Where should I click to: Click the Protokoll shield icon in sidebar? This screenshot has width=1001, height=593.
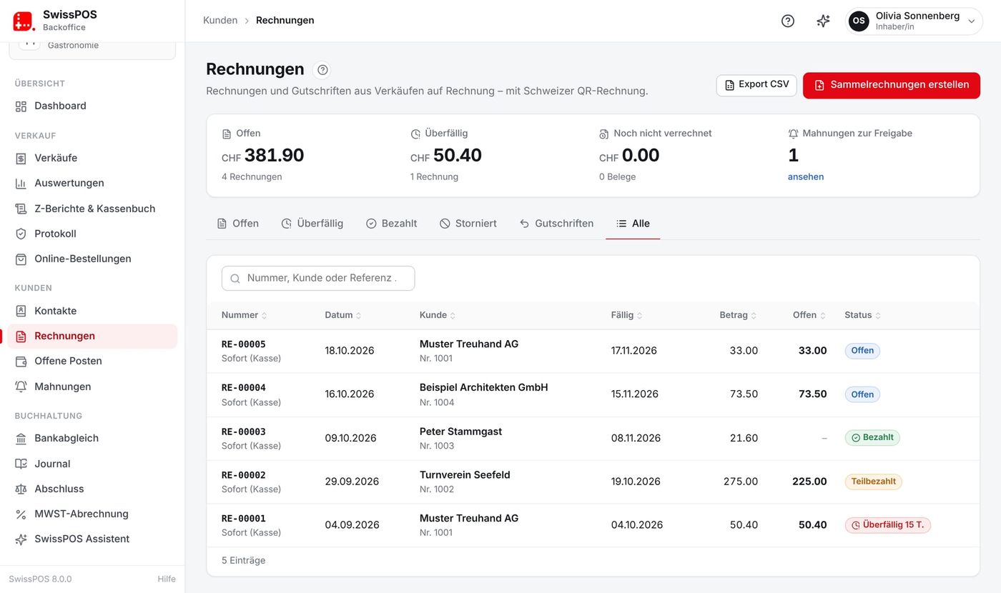[21, 234]
